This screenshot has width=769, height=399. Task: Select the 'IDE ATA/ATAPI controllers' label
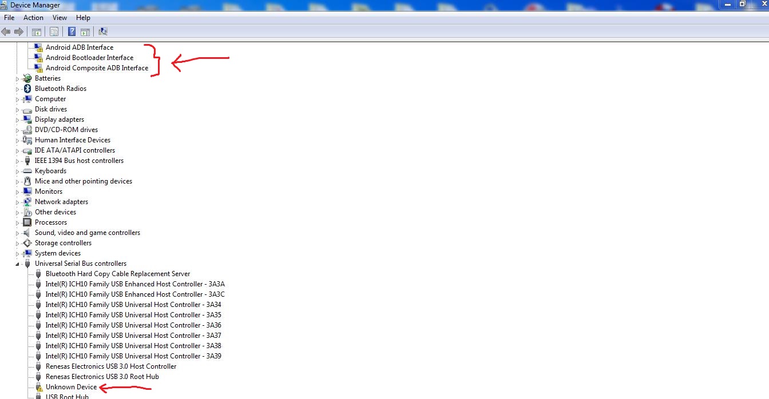point(75,150)
